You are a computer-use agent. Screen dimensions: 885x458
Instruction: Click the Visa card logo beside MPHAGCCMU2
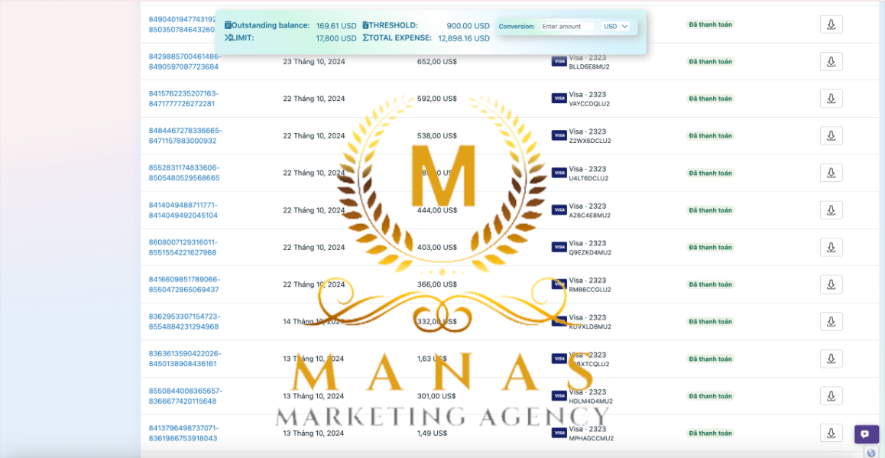(x=559, y=434)
